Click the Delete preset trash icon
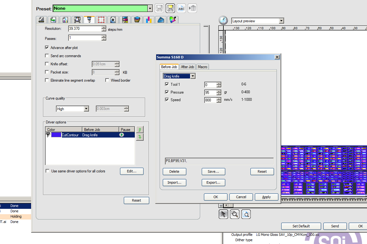Screen dimensions: 367x244 [192, 8]
